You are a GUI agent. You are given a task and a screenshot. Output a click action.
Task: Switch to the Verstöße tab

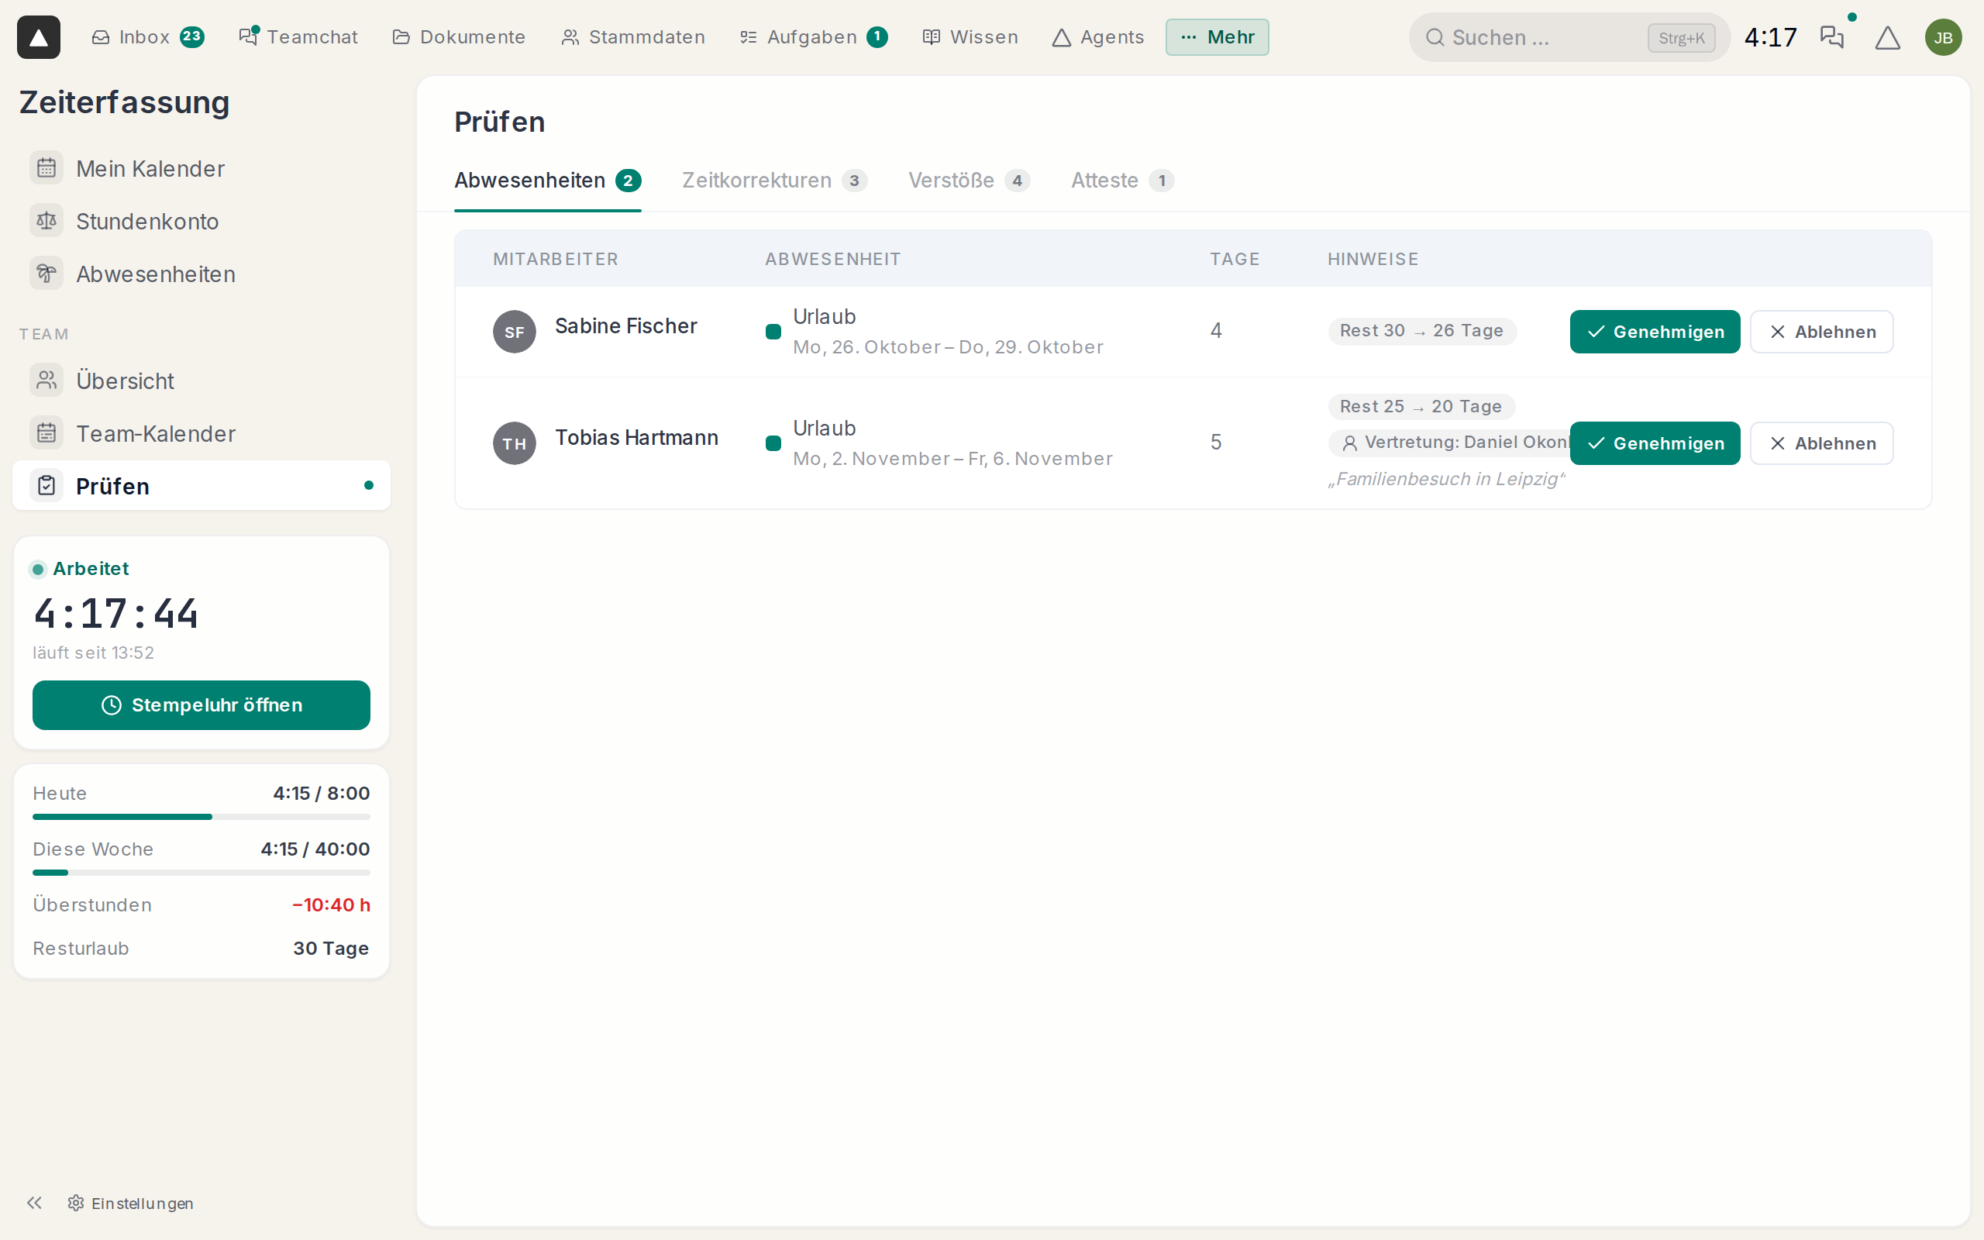(x=969, y=181)
